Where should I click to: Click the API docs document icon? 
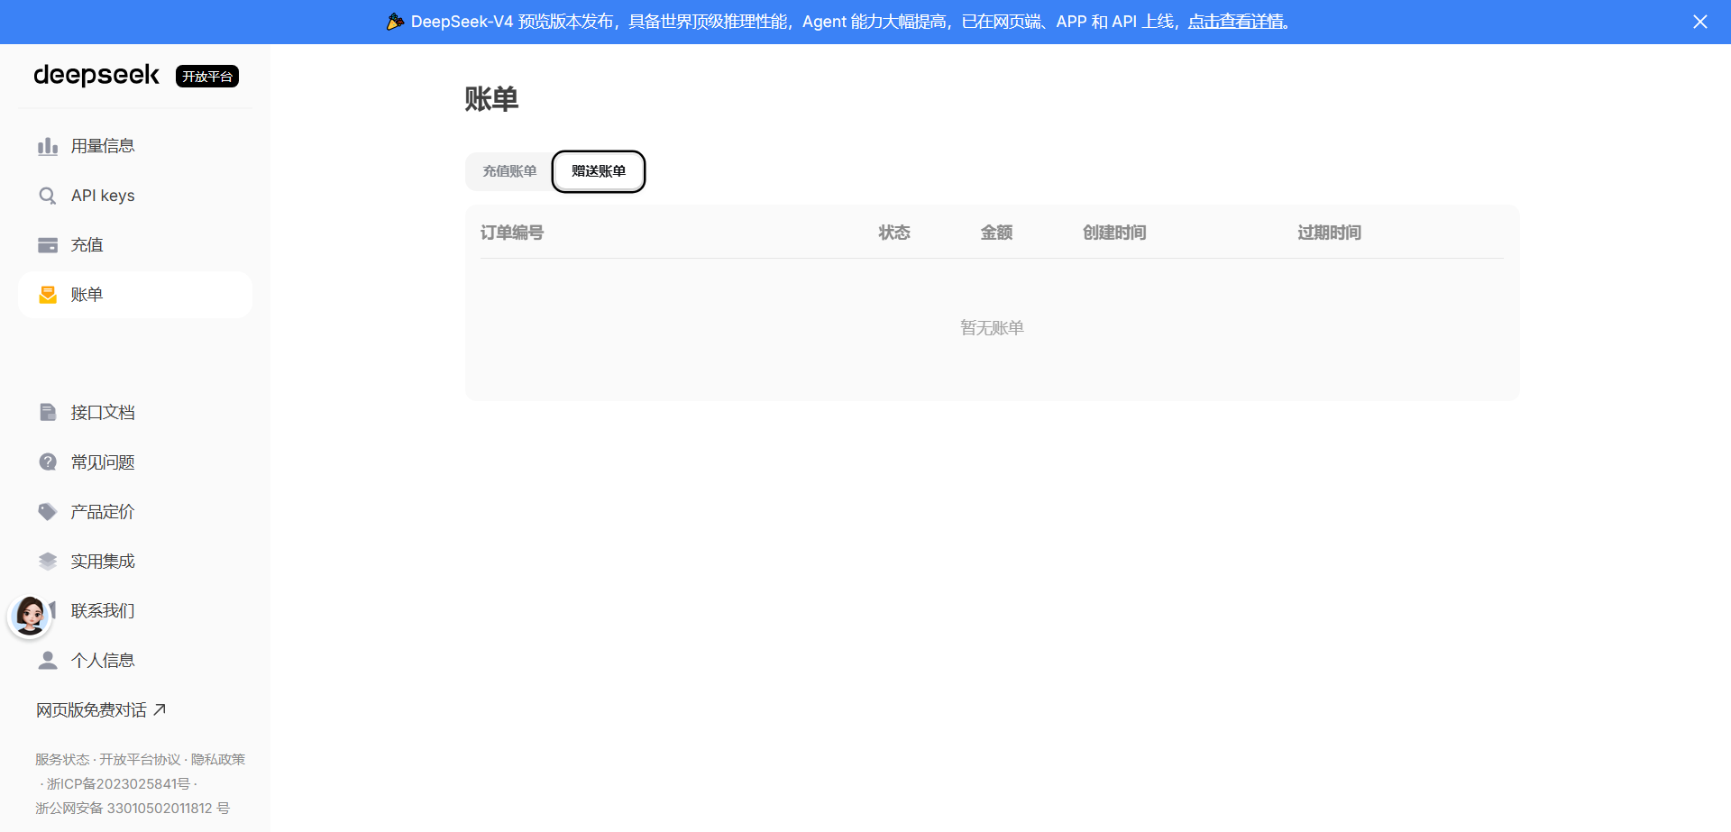(x=48, y=413)
